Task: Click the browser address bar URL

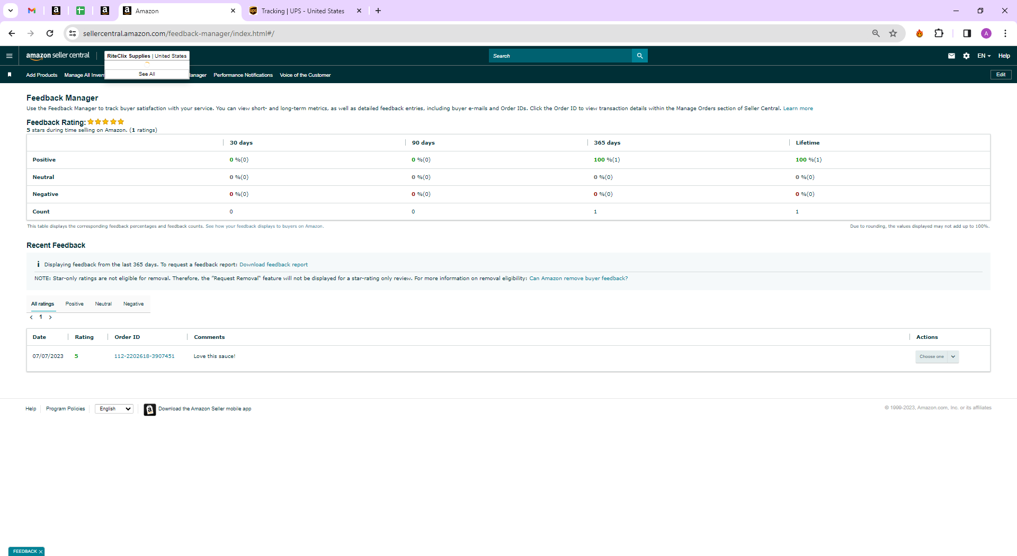Action: pos(179,33)
